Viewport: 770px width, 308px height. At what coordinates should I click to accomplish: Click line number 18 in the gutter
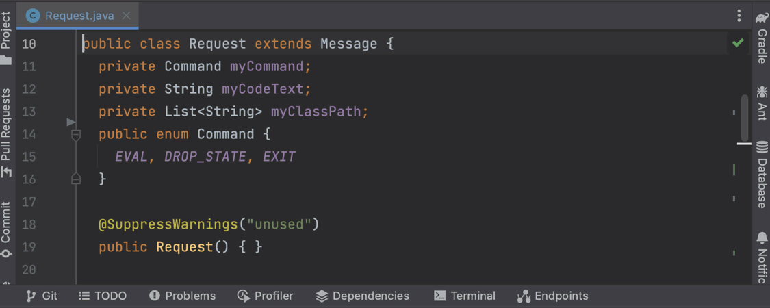tap(29, 224)
